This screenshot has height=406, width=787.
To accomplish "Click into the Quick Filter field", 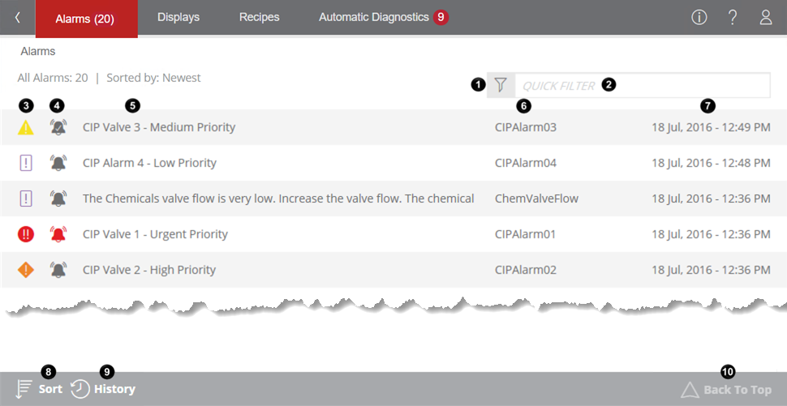I will click(x=641, y=85).
